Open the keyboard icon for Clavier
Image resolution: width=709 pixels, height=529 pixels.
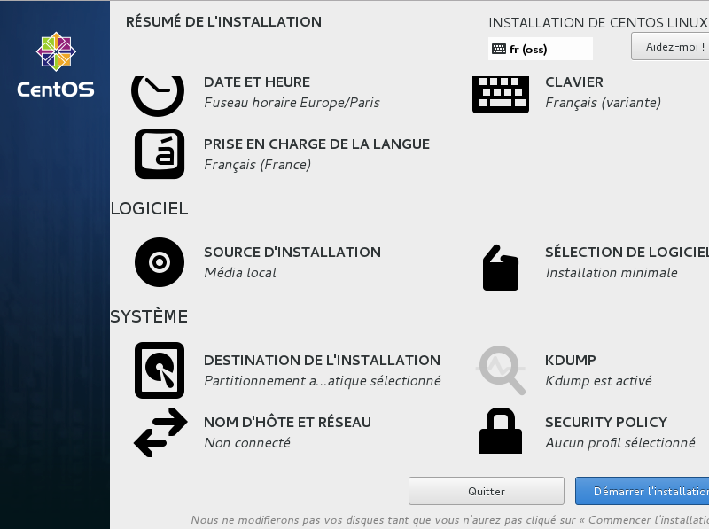[500, 93]
